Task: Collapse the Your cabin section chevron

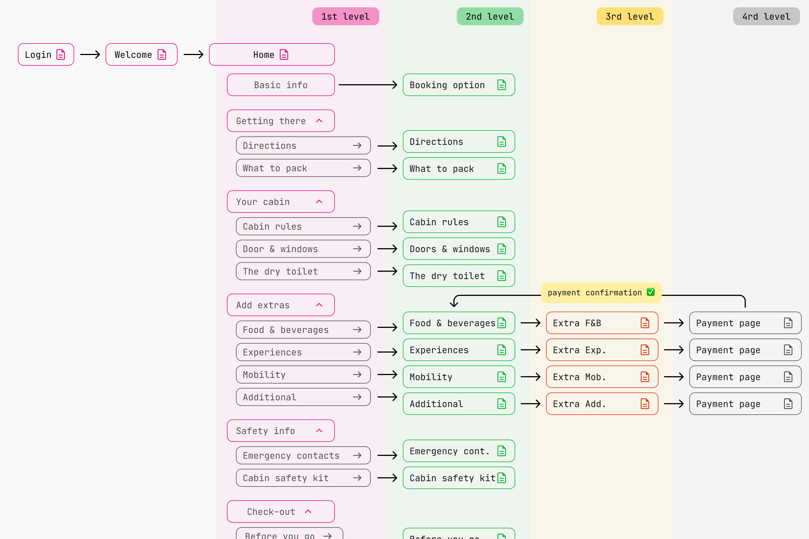Action: pos(319,202)
